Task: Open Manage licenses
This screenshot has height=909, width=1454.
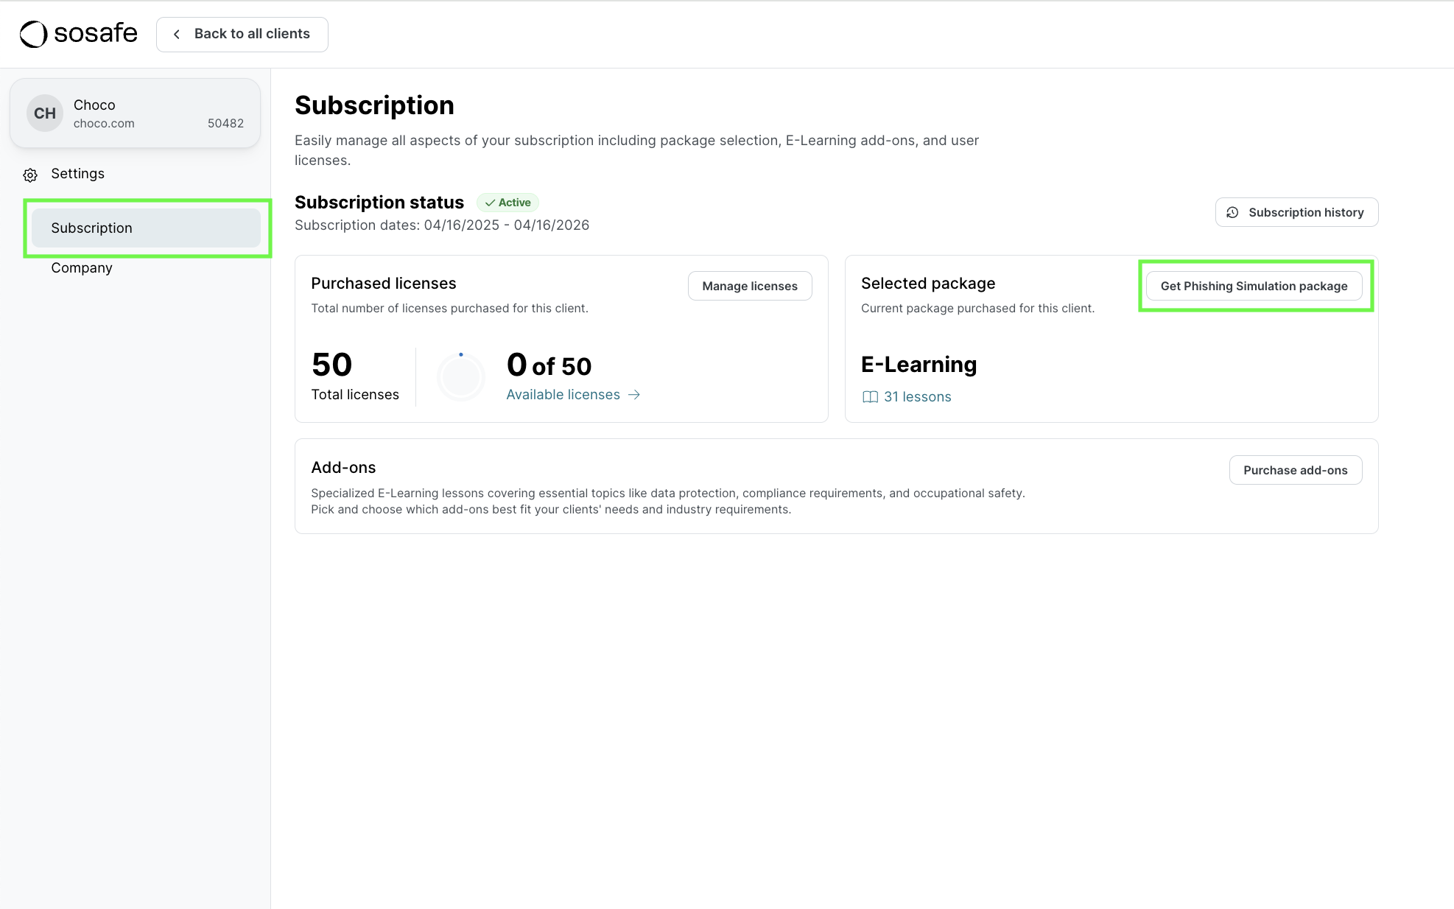Action: tap(749, 286)
